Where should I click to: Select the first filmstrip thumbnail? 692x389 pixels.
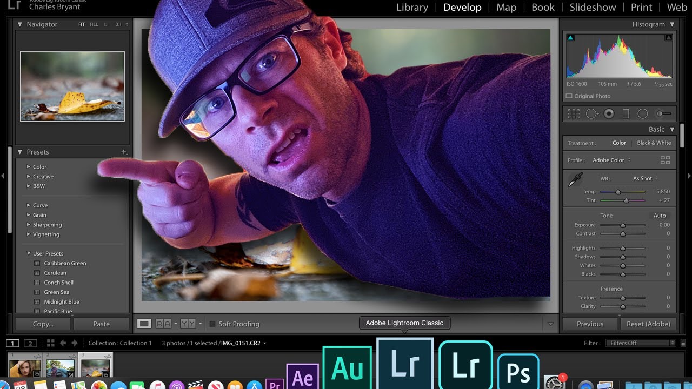point(25,368)
